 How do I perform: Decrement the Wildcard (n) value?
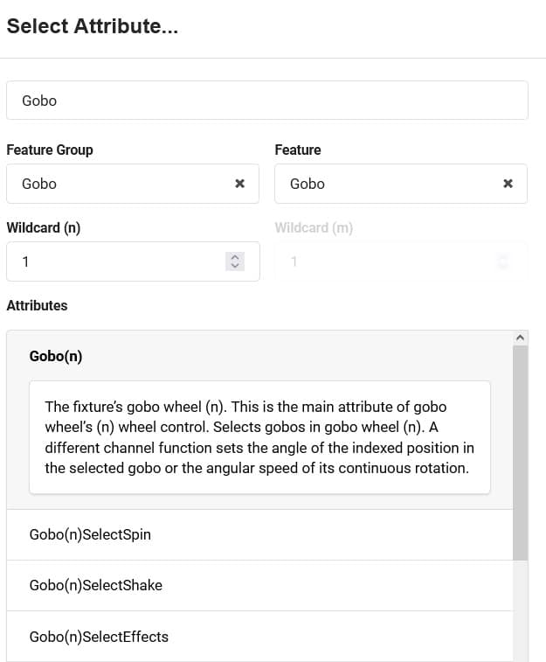coord(233,266)
